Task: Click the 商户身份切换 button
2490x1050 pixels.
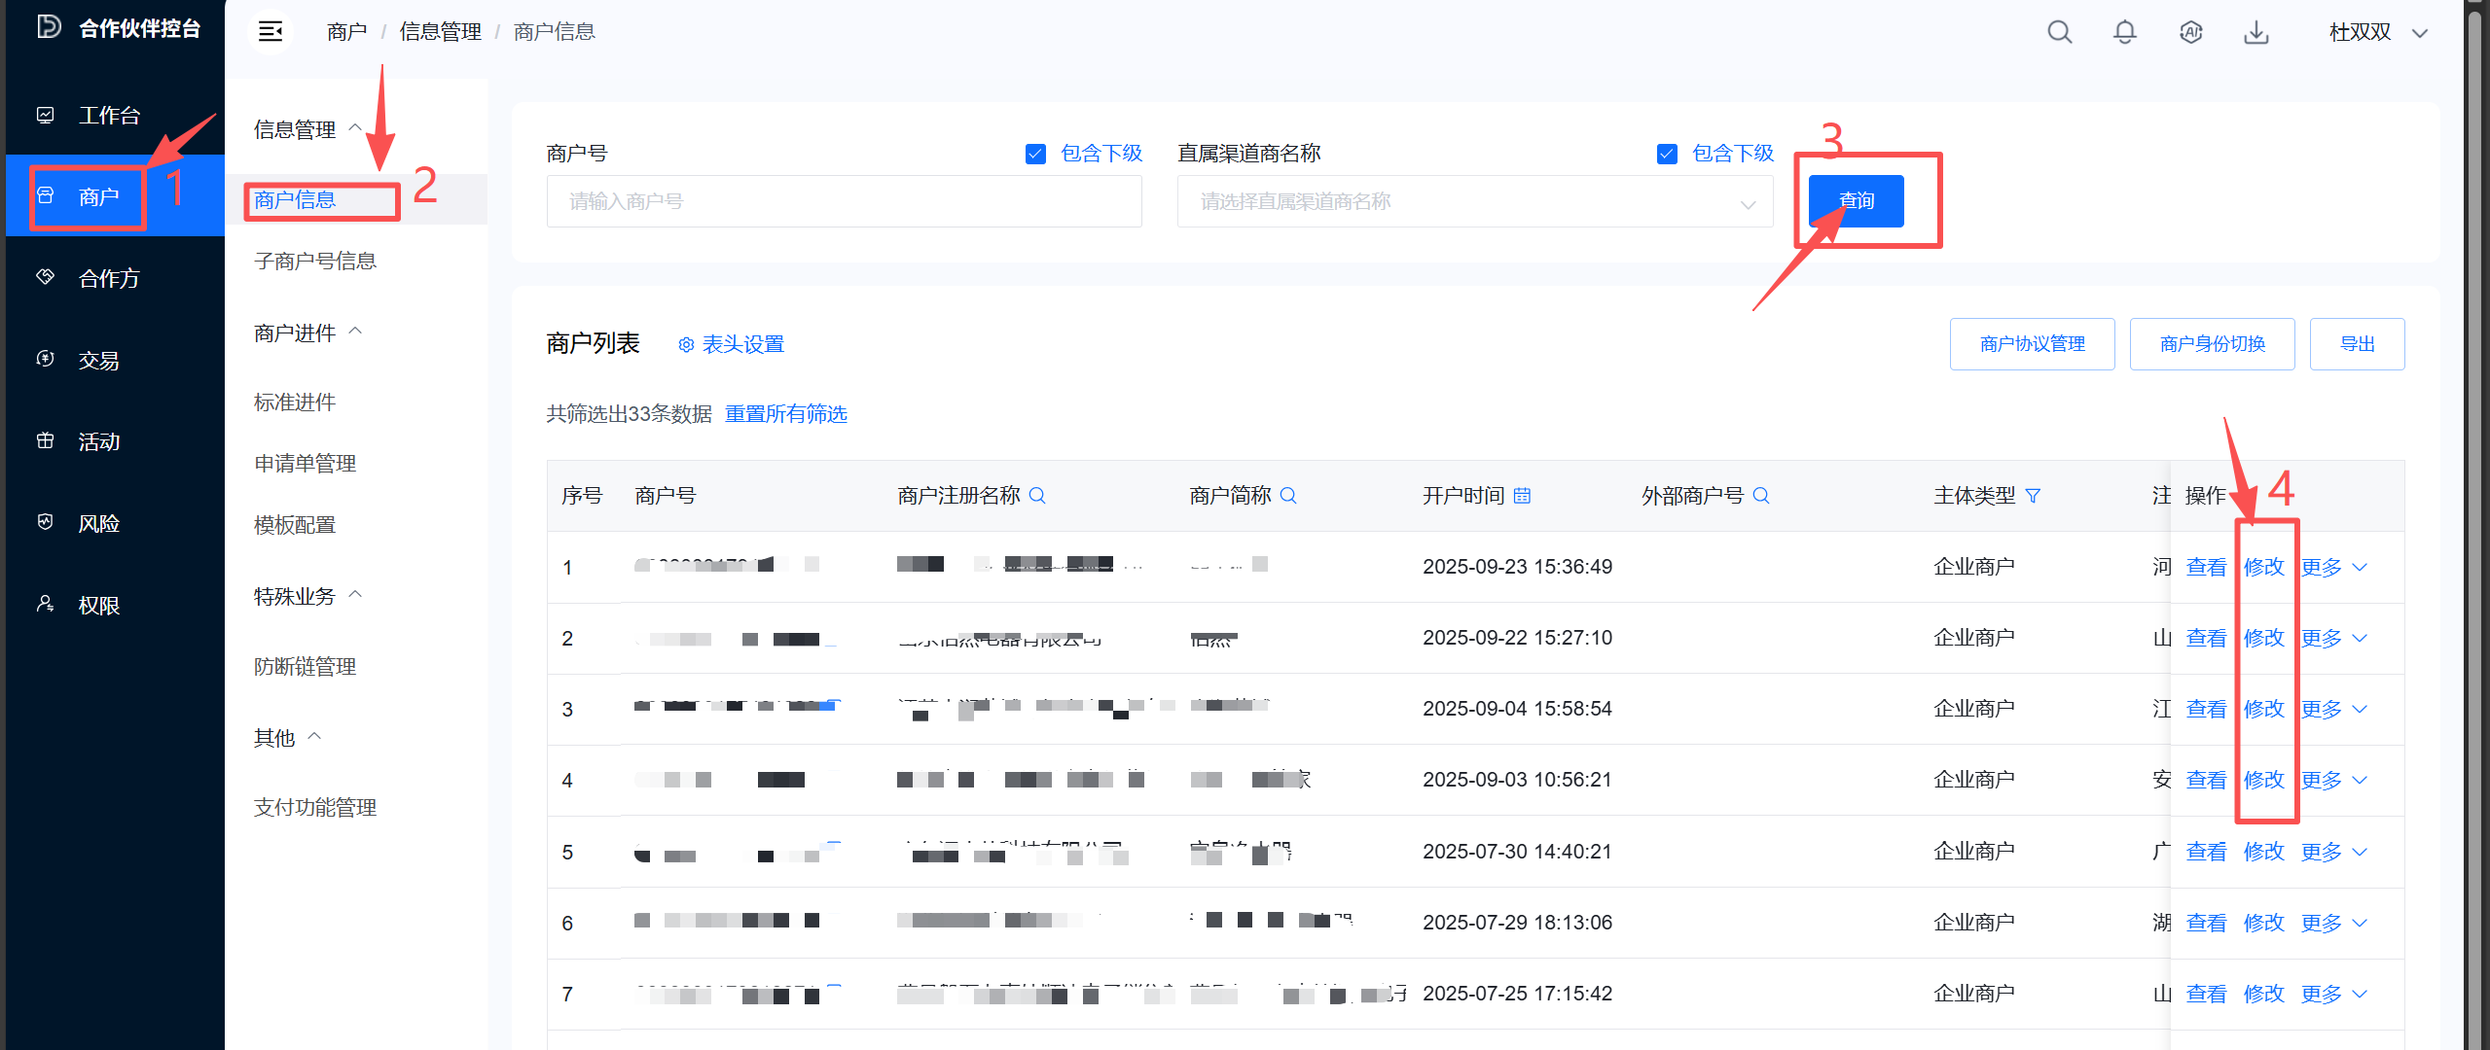Action: click(x=2212, y=344)
